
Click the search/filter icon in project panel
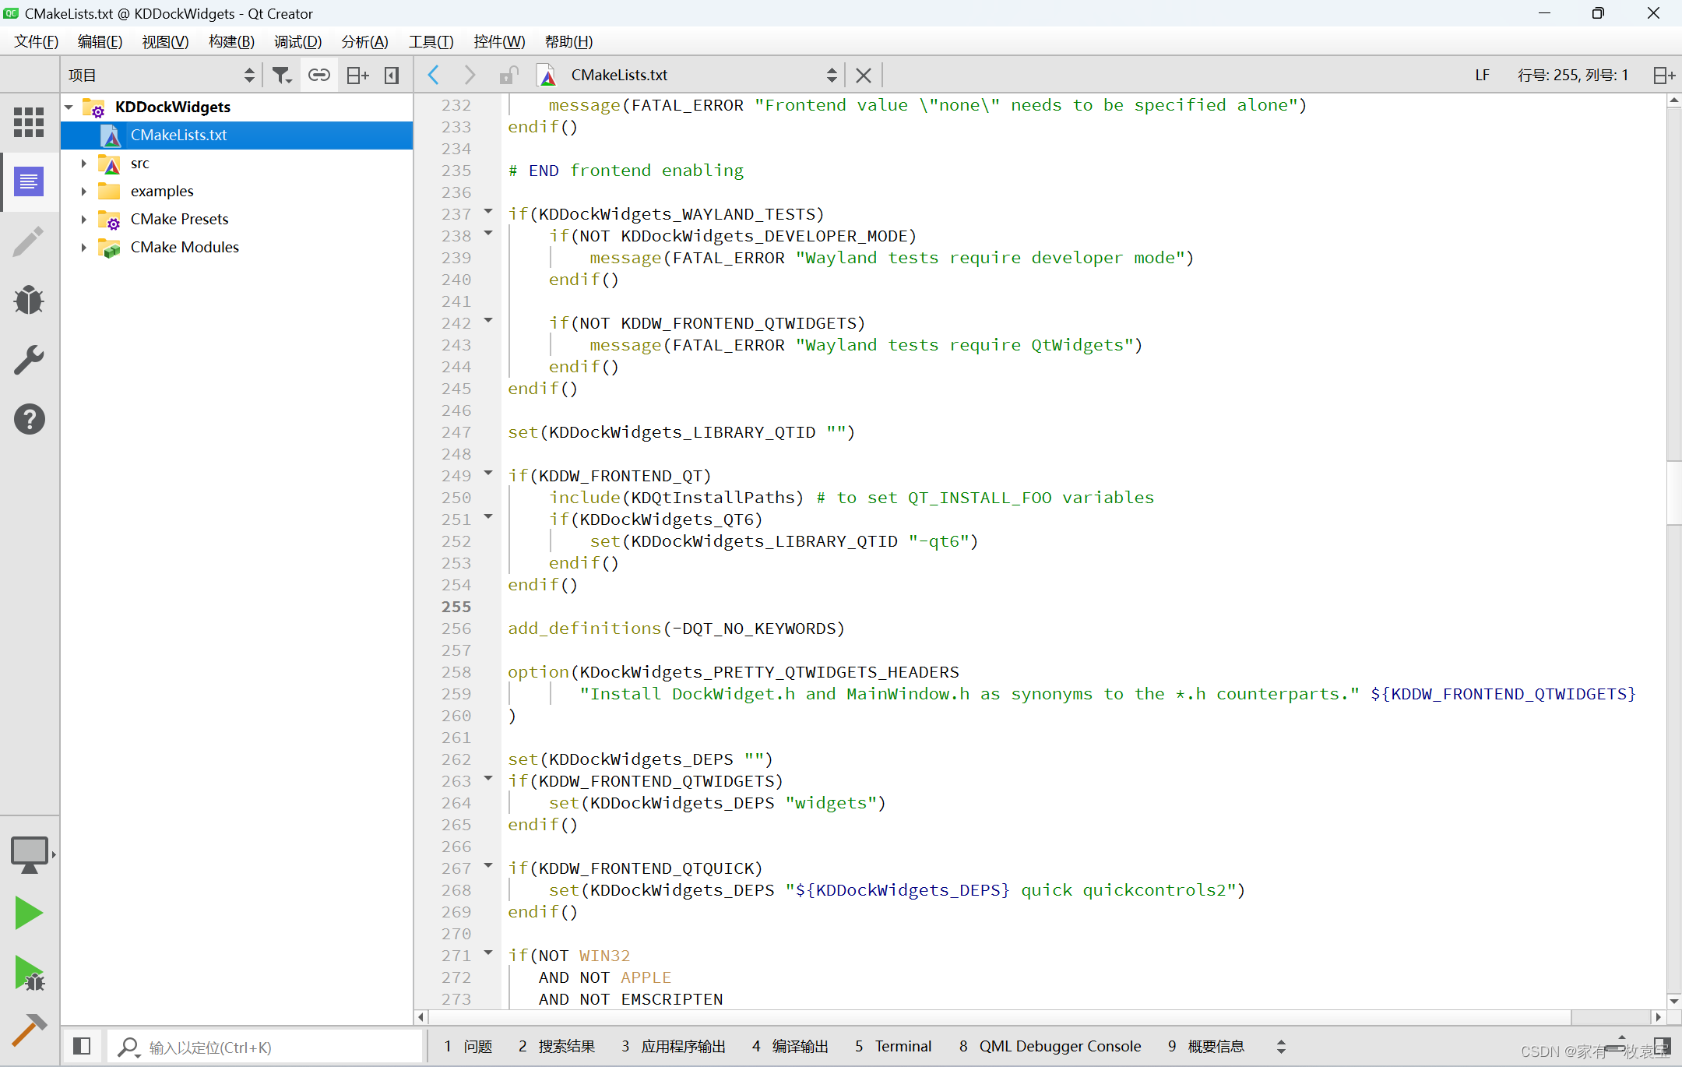click(284, 76)
